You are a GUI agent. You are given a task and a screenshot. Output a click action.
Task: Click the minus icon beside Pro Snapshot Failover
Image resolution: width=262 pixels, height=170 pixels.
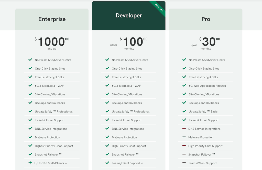coord(184,154)
